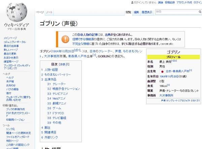
Task: Click the Japan flag icon in infobox
Action: point(162,71)
